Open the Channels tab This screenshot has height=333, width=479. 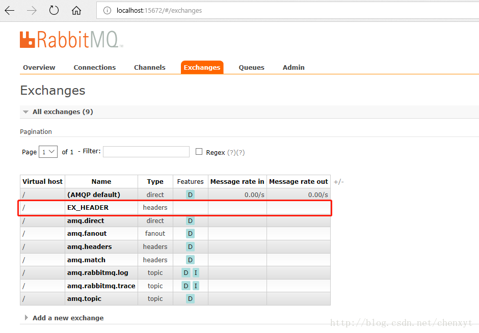click(150, 67)
